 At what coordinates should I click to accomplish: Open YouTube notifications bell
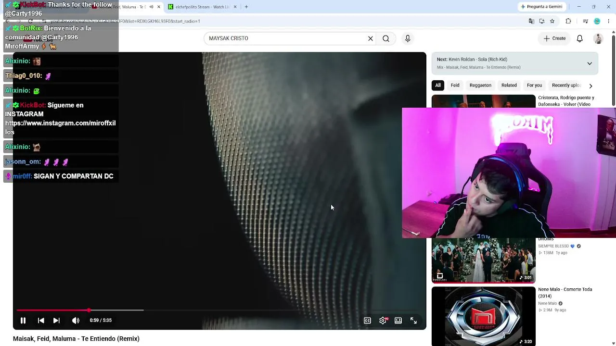(x=579, y=38)
